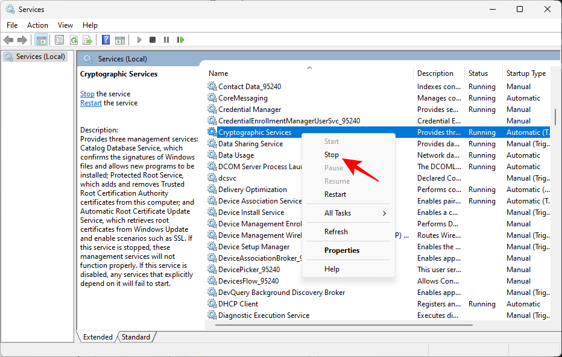The image size is (562, 357).
Task: Select the Stop Service toolbar icon
Action: click(x=152, y=40)
